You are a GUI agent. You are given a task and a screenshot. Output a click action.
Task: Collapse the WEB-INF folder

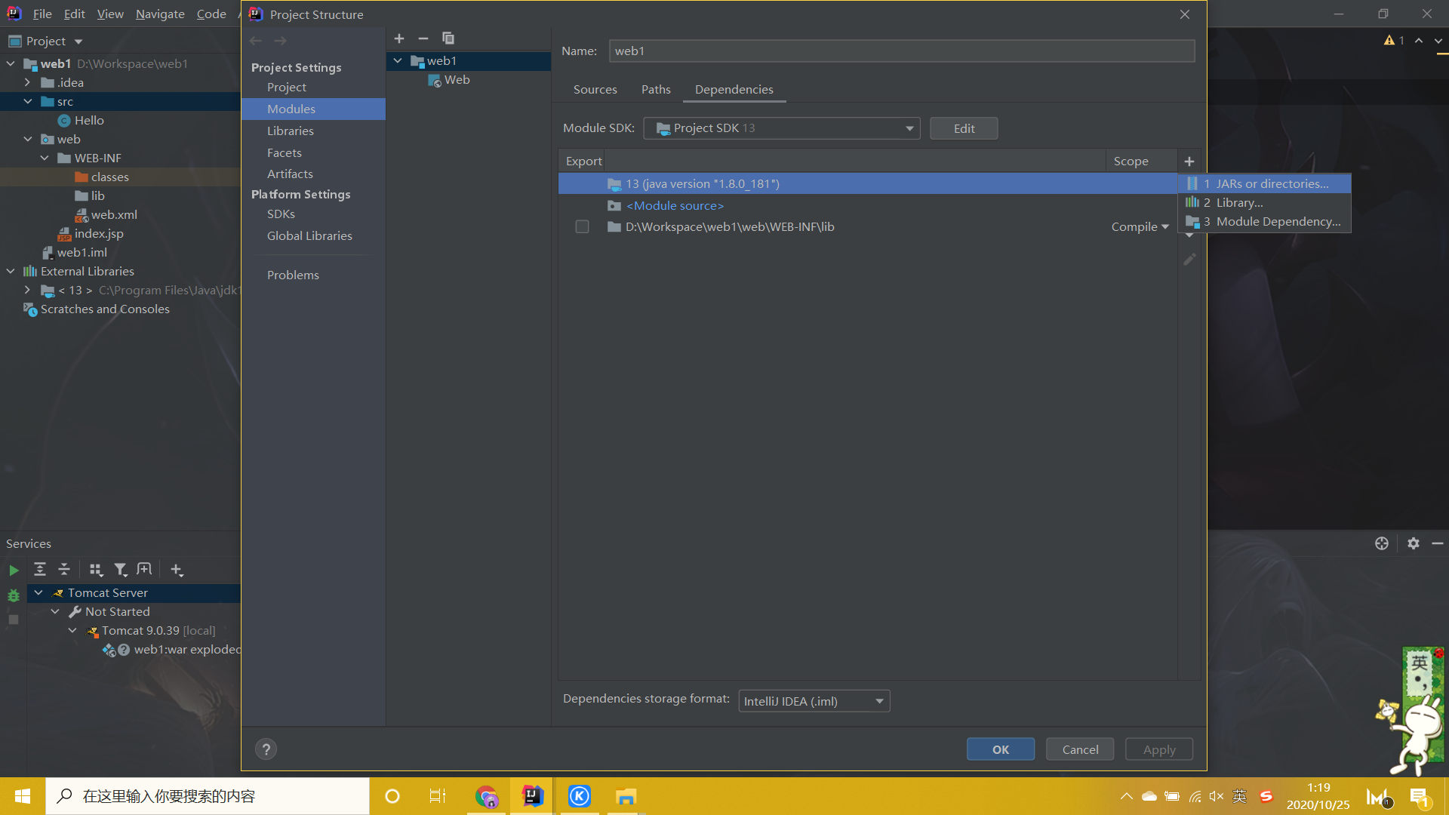[45, 158]
